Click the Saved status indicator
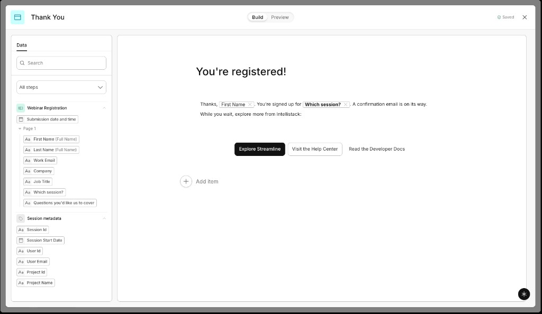The height and width of the screenshot is (314, 542). coord(505,17)
